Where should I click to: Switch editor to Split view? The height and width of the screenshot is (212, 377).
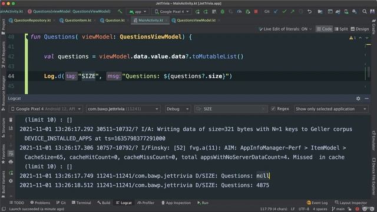[x=341, y=29]
